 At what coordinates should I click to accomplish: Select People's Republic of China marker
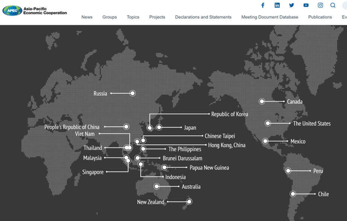(x=126, y=127)
